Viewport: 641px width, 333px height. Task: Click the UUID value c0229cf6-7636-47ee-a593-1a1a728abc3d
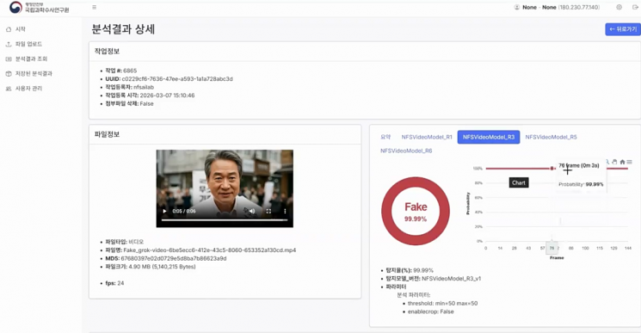177,79
